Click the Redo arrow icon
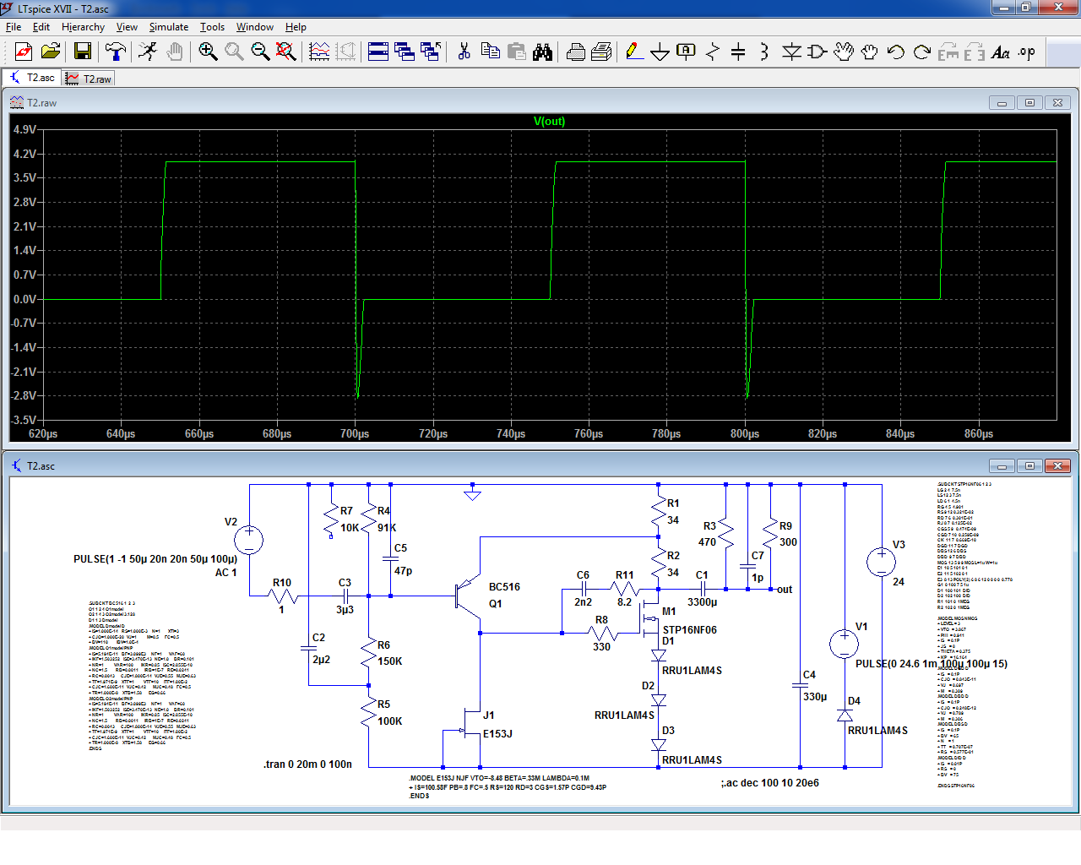This screenshot has width=1081, height=865. (921, 52)
